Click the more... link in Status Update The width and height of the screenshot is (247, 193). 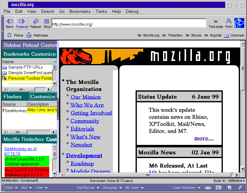204,138
